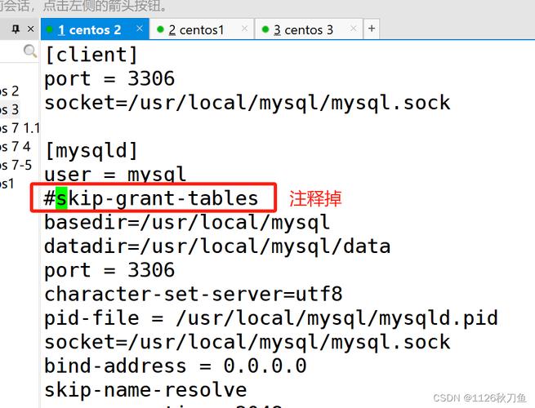
Task: Click the 'pid-file = /usr/local/mysql/mysqld.pid' line
Action: point(271,318)
